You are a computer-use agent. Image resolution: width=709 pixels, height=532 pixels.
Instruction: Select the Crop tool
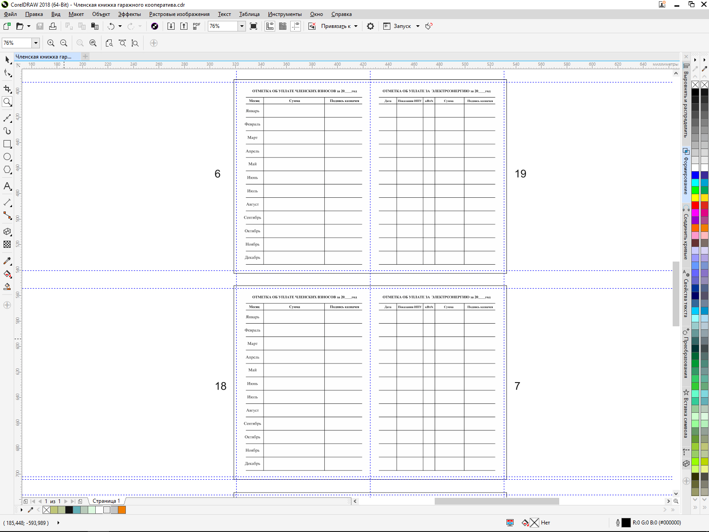click(x=7, y=89)
